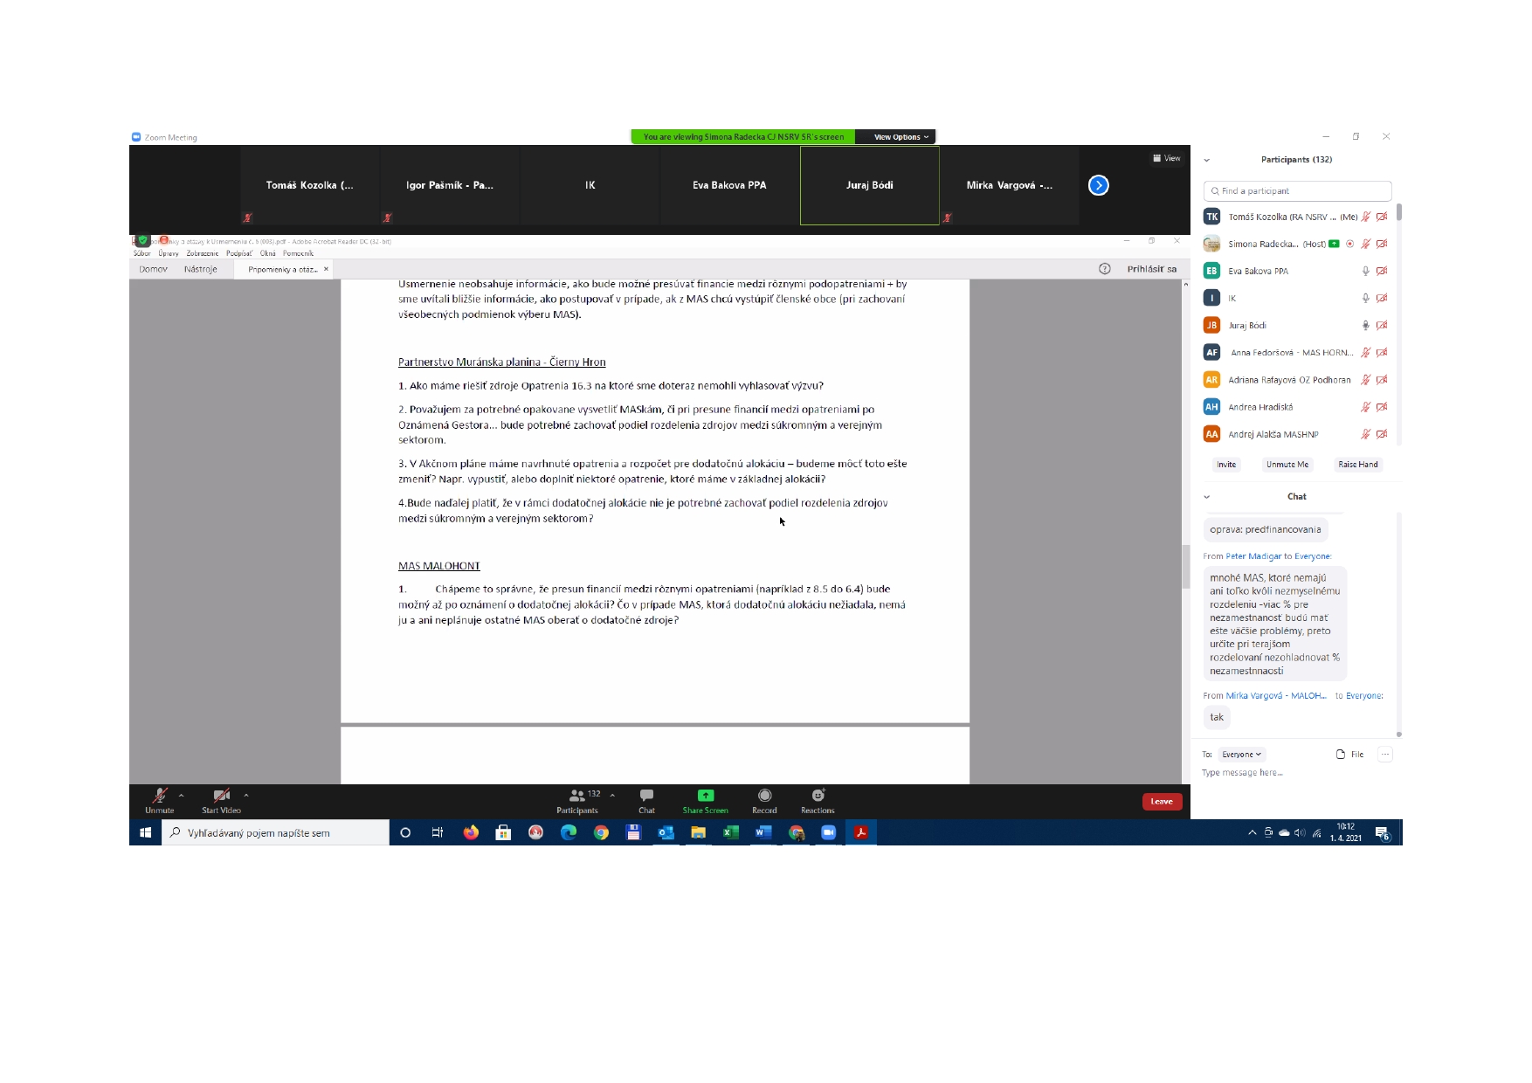Open Súbor menu in shared Acrobat window
The height and width of the screenshot is (1083, 1532).
point(142,253)
